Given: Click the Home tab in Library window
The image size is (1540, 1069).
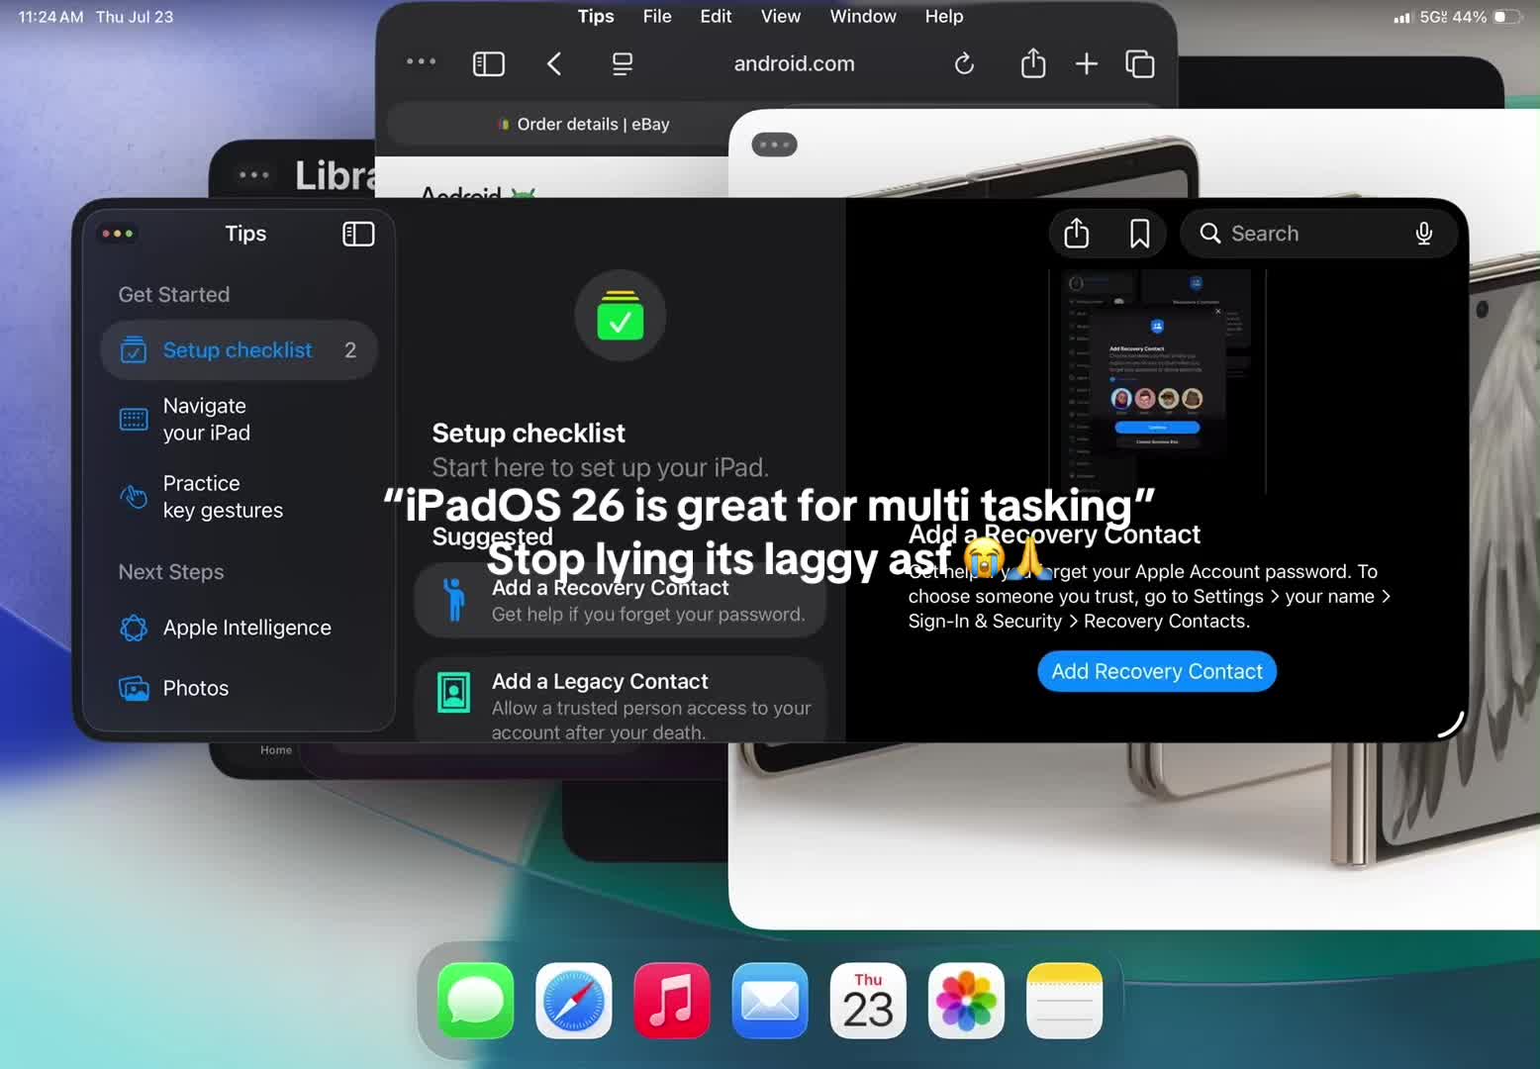Looking at the screenshot, I should click(x=276, y=750).
